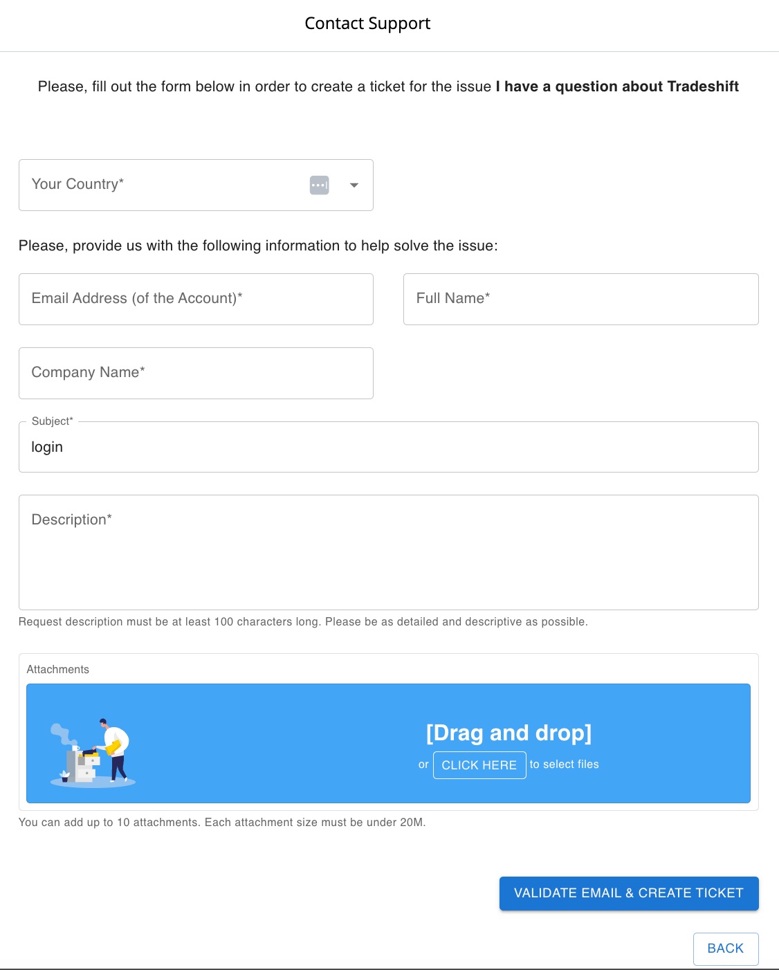Click the autofill icon in Your Country field

point(319,185)
